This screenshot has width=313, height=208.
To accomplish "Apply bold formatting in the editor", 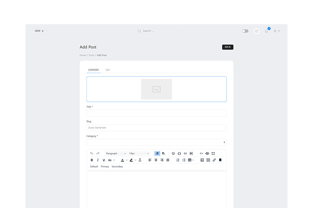I will [92, 160].
